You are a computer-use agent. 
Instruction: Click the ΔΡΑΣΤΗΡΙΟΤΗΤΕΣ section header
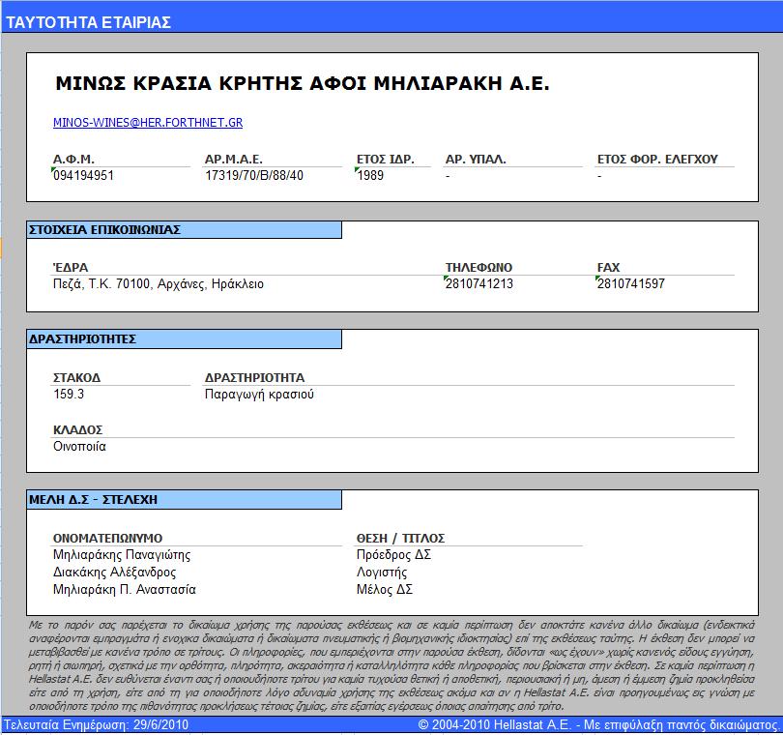[185, 339]
